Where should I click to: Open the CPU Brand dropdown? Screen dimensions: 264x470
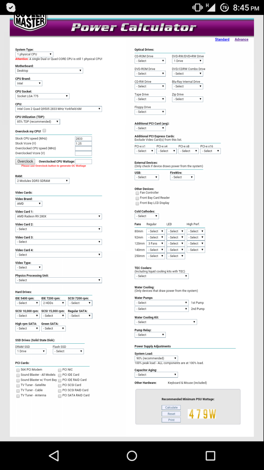pos(29,83)
